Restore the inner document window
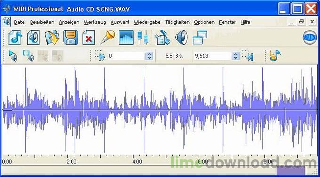The image size is (320, 177). pyautogui.click(x=301, y=22)
